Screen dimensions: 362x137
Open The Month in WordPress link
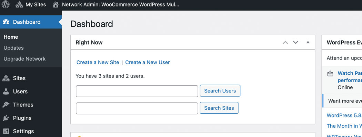coord(344,126)
